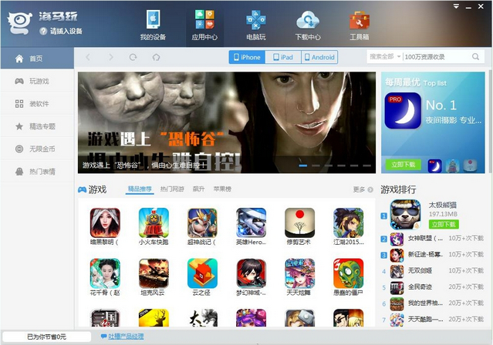Open the 吐槽产品经理 feedback link
Viewport: 493px width, 345px height.
click(x=126, y=337)
